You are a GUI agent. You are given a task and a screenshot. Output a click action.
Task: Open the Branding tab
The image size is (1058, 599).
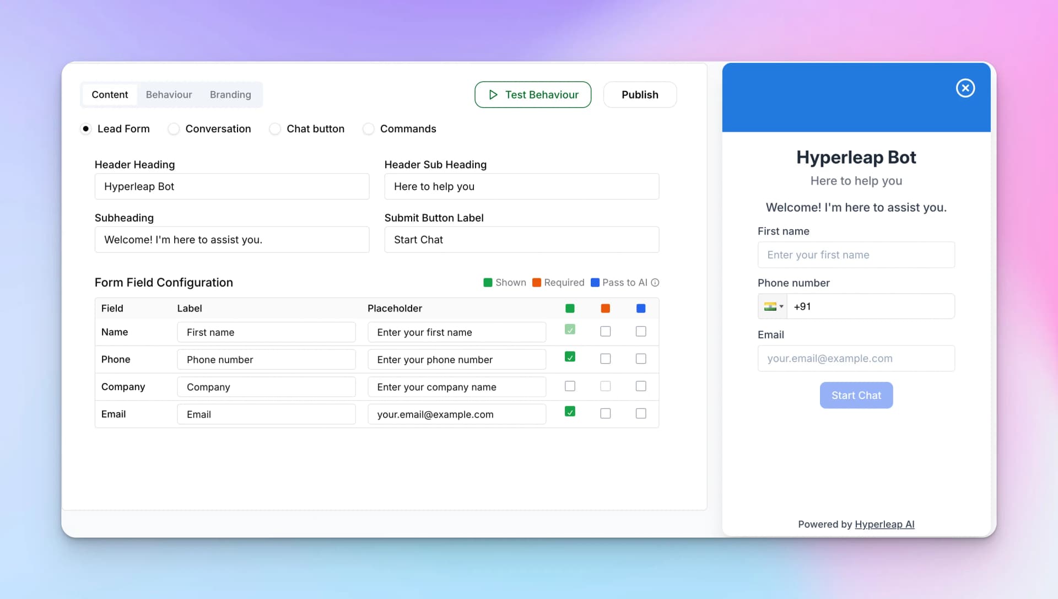click(230, 95)
